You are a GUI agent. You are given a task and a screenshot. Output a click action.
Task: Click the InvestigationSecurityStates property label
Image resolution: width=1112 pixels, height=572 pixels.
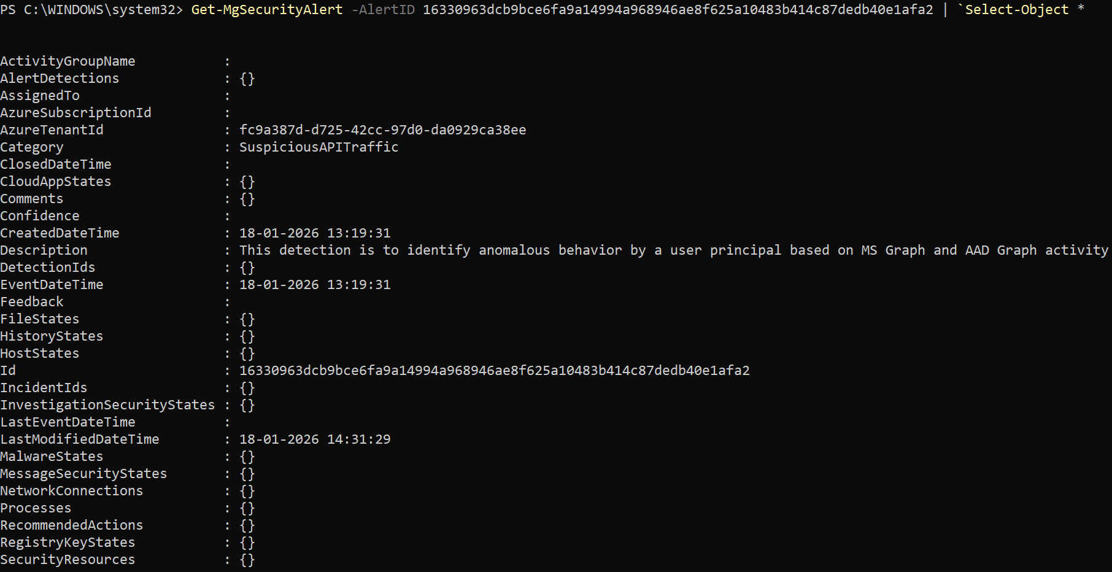point(107,405)
